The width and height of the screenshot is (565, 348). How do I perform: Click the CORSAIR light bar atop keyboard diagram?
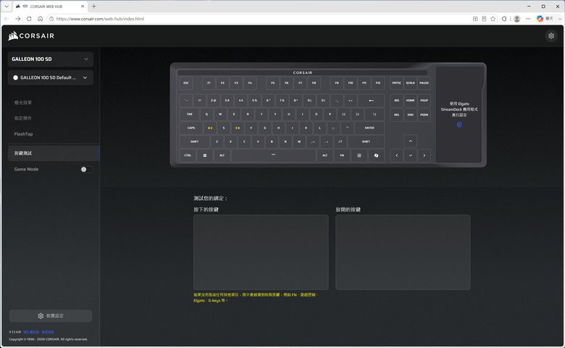pos(303,72)
